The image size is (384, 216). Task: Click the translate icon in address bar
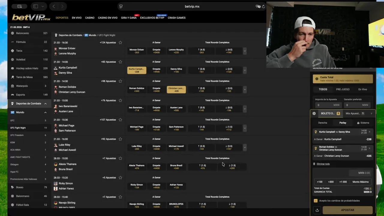tap(258, 6)
